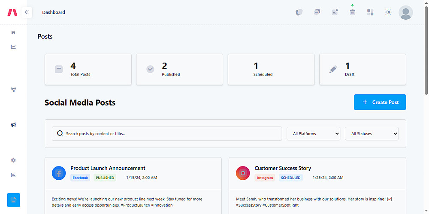Open the apps grid icon in header
Image resolution: width=429 pixels, height=214 pixels.
click(x=370, y=12)
